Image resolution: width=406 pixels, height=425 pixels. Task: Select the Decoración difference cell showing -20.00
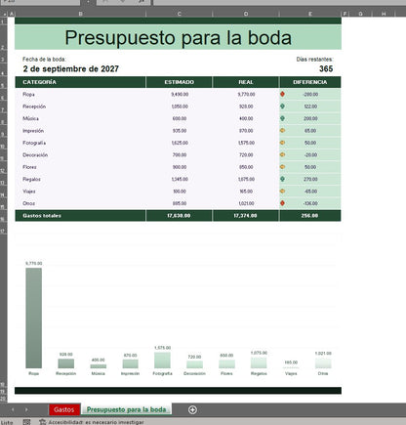point(310,155)
